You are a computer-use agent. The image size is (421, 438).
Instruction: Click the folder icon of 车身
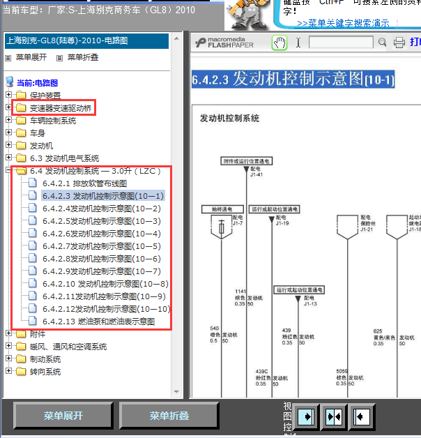click(21, 133)
